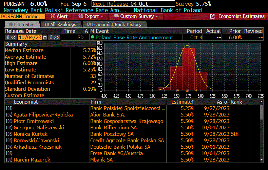Click the Next Release 04 Oct box
This screenshot has width=268, height=170.
tap(133, 4)
